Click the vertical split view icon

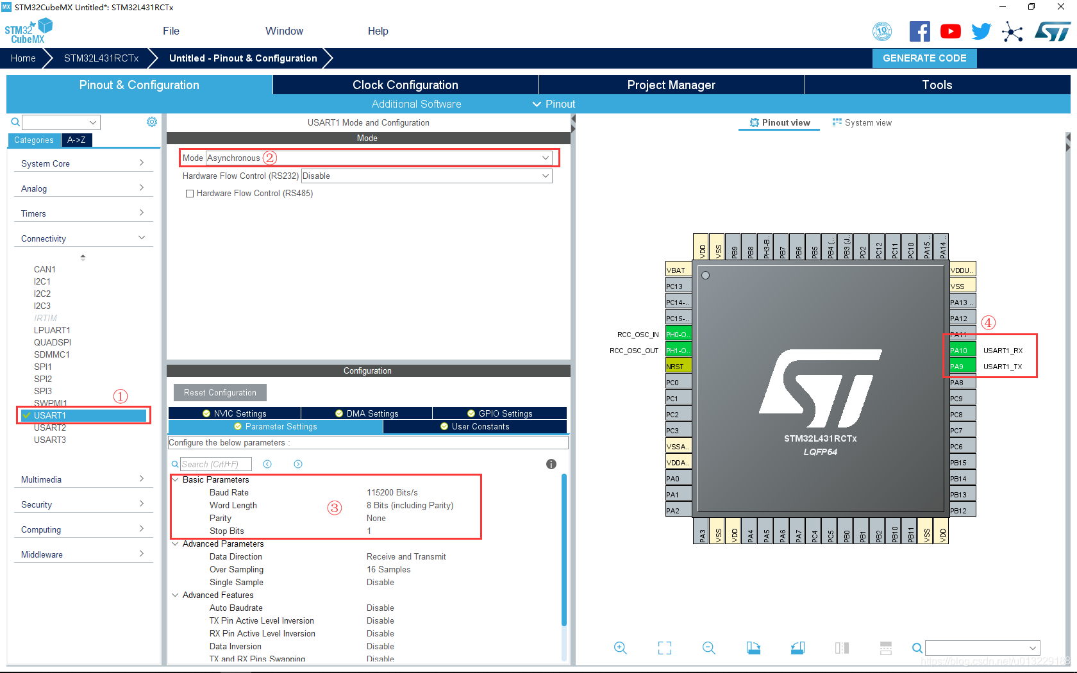tap(842, 648)
